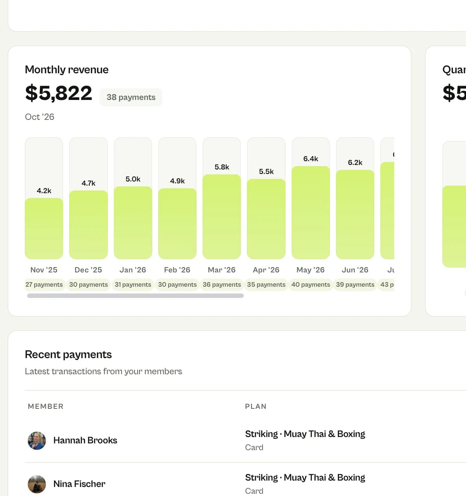Click the 40 payments chip
The image size is (466, 496).
(x=311, y=284)
